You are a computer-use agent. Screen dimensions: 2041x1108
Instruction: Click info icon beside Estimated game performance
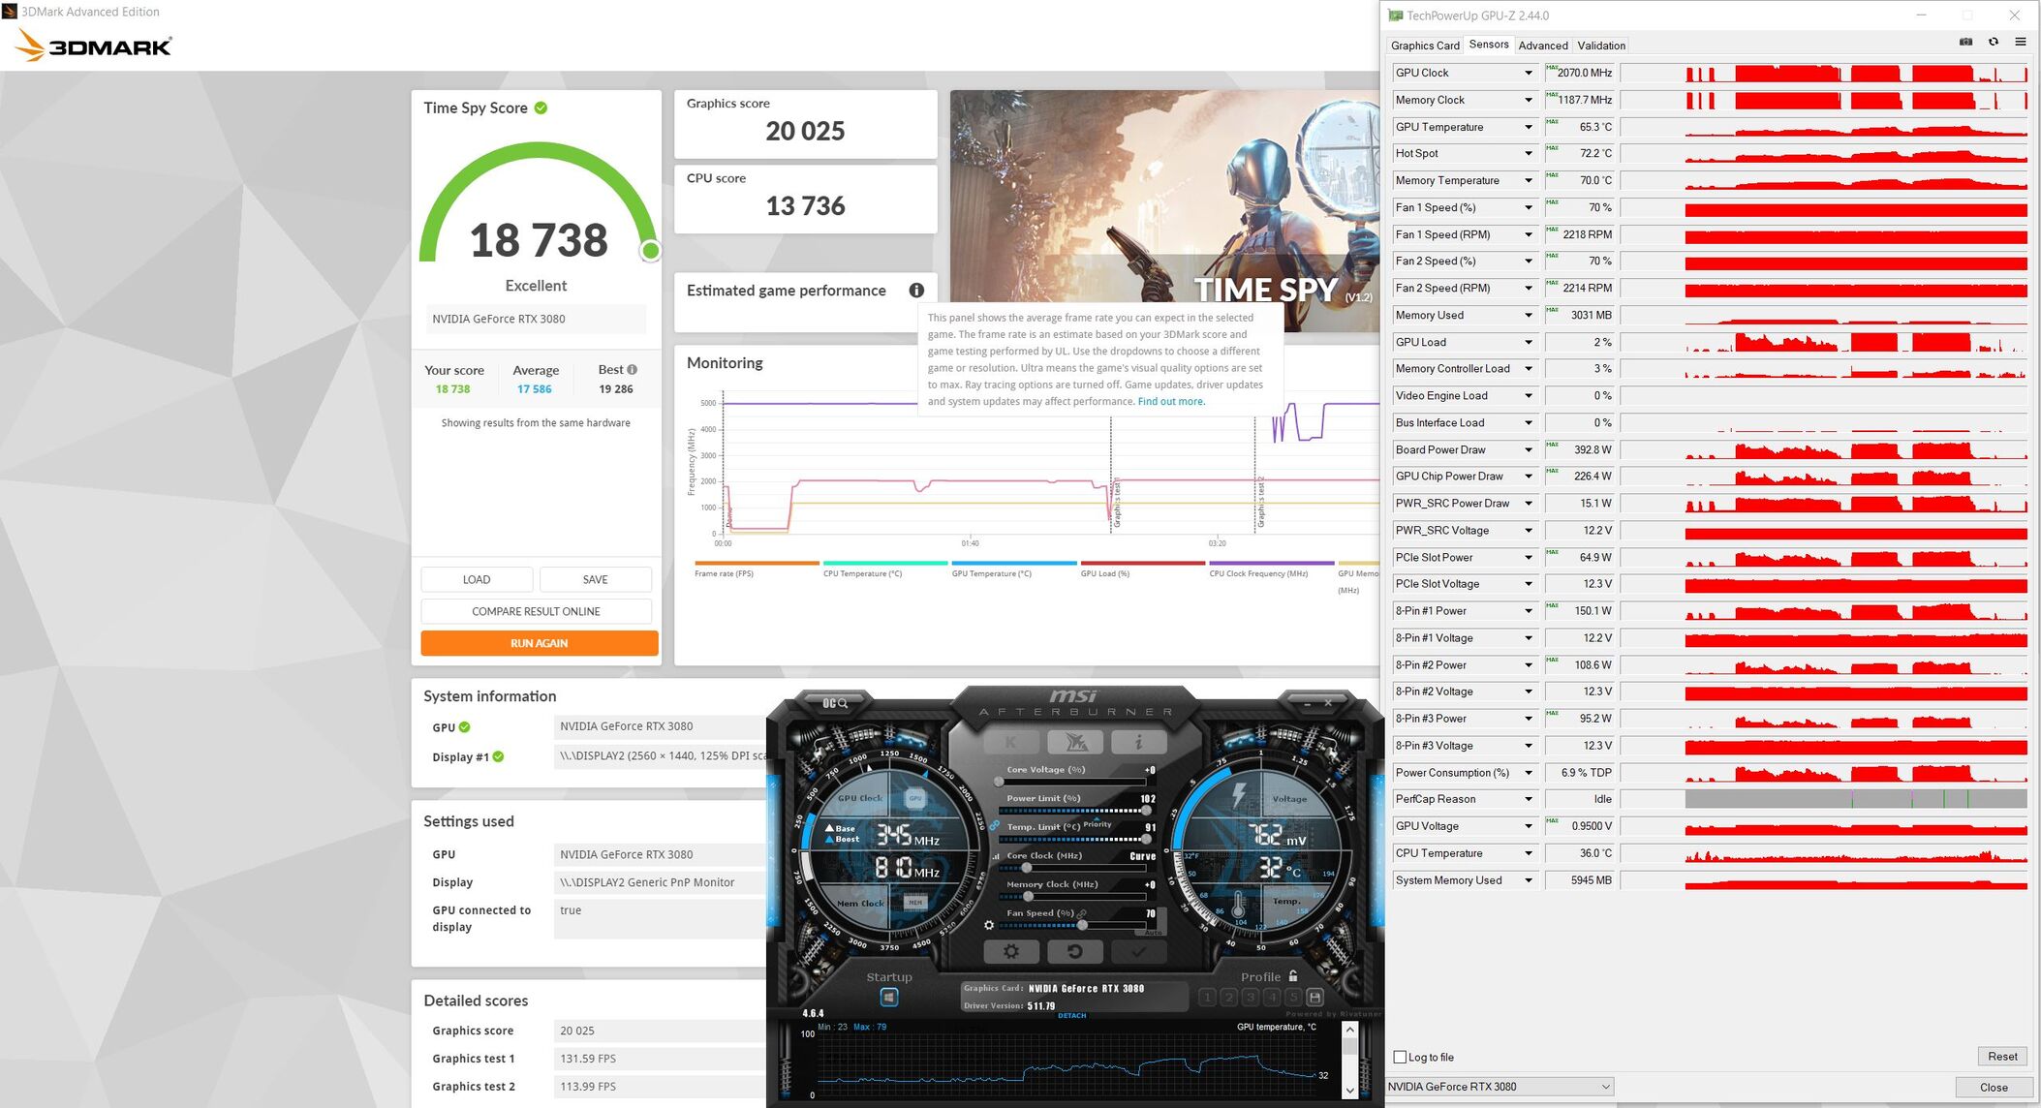916,291
